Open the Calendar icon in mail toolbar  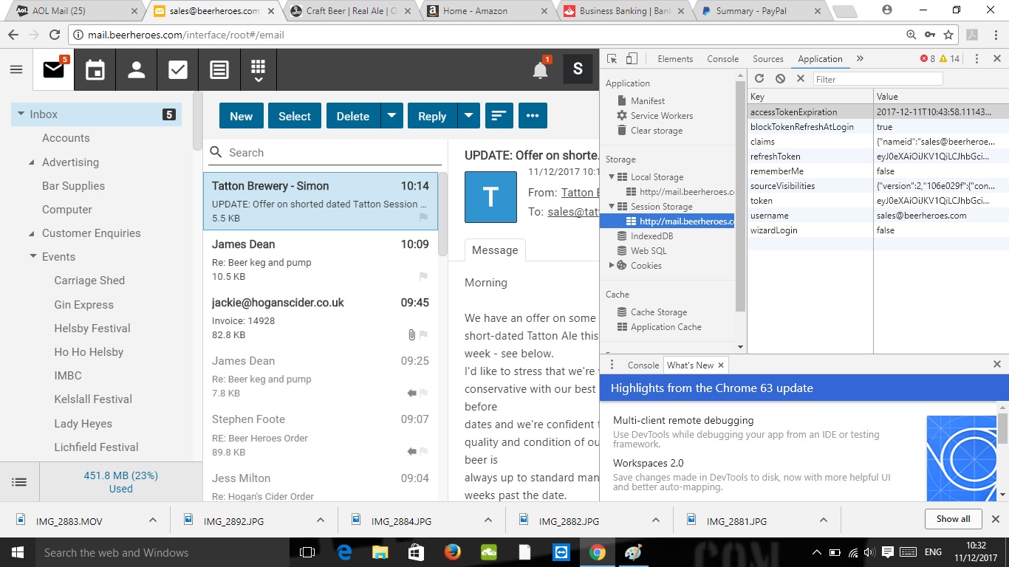pyautogui.click(x=95, y=70)
